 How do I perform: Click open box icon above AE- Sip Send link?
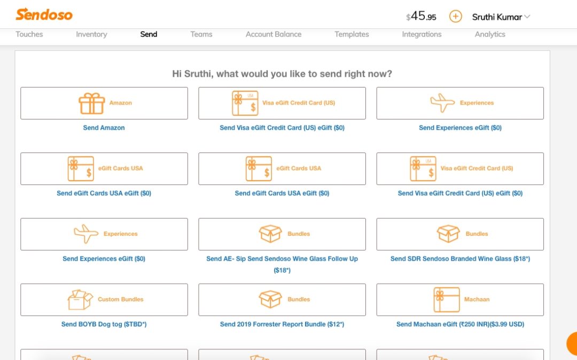270,234
